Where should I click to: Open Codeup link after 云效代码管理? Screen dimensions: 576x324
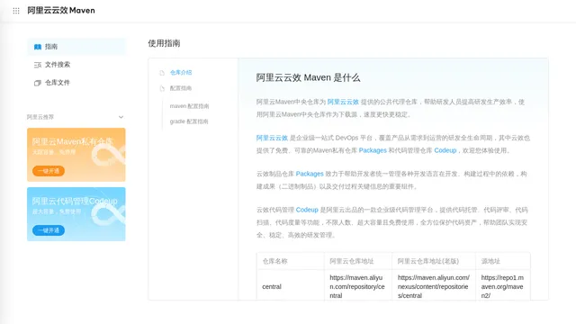pyautogui.click(x=307, y=210)
